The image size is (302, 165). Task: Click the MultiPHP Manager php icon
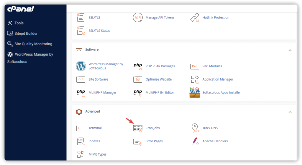81,93
